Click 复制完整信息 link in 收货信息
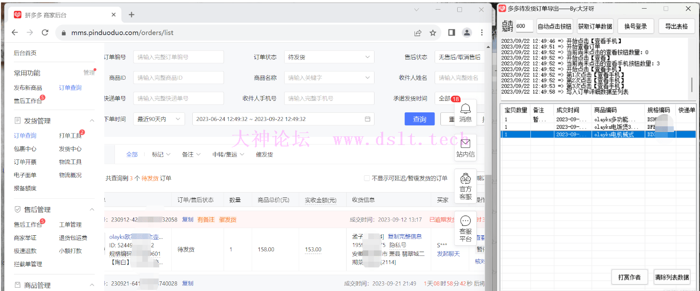Image resolution: width=700 pixels, height=291 pixels. pos(405,236)
